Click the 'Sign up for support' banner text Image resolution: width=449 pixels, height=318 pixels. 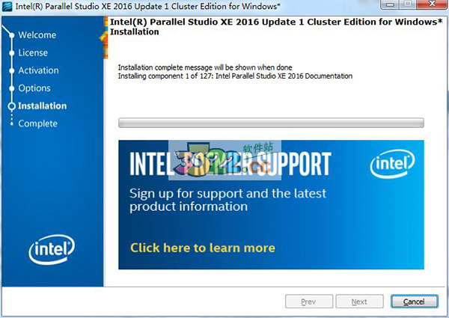[227, 200]
